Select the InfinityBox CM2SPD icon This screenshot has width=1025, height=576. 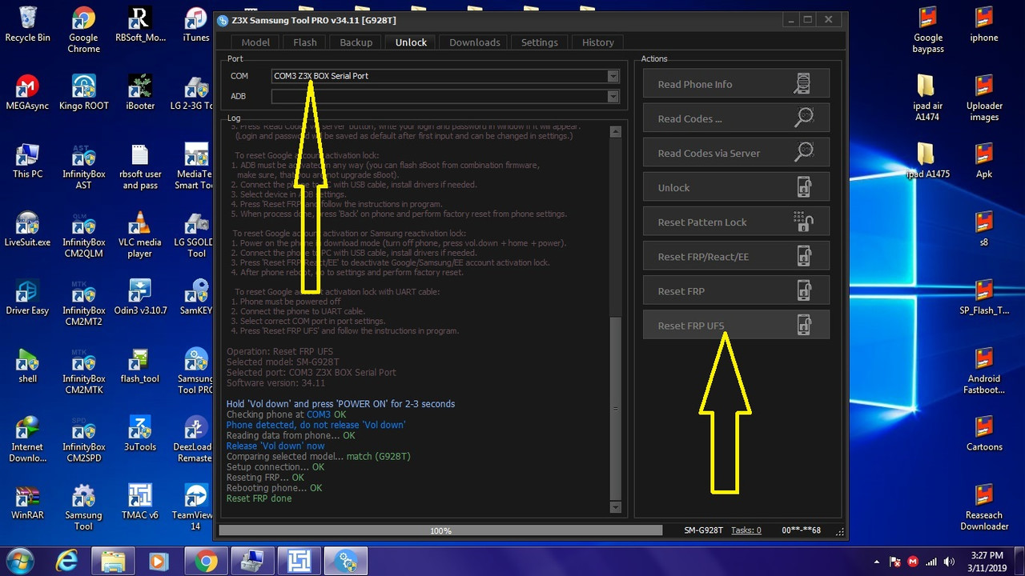pos(83,439)
